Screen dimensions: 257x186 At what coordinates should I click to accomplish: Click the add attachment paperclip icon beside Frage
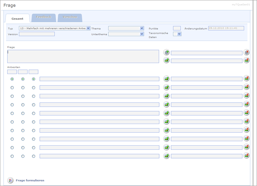pos(166,52)
